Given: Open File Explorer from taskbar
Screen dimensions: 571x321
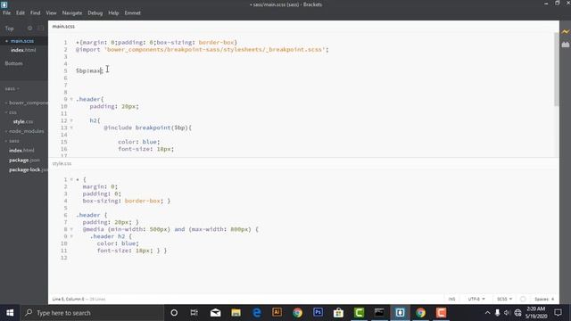Looking at the screenshot, I should [236, 313].
